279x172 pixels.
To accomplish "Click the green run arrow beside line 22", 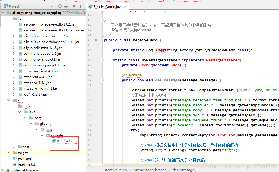I will (x=96, y=40).
